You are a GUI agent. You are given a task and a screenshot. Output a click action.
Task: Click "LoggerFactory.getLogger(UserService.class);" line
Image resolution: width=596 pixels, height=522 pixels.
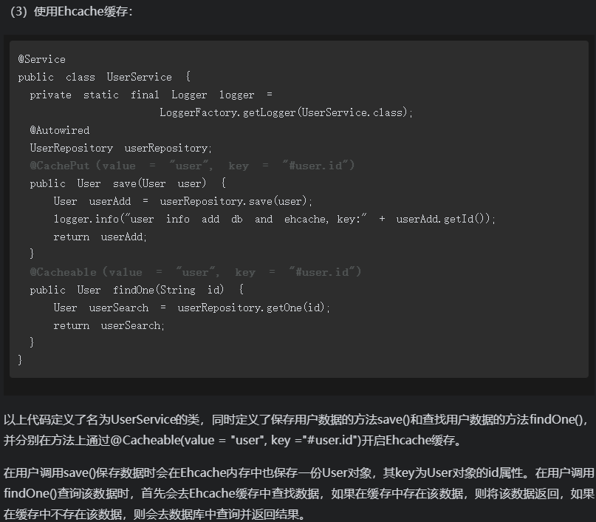pyautogui.click(x=286, y=112)
